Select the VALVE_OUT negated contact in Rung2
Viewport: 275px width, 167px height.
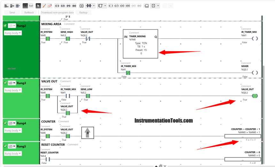pyautogui.click(x=88, y=39)
